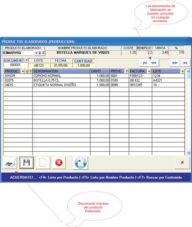Close form with bottom-right X button
The width and height of the screenshot is (192, 227).
[182, 163]
